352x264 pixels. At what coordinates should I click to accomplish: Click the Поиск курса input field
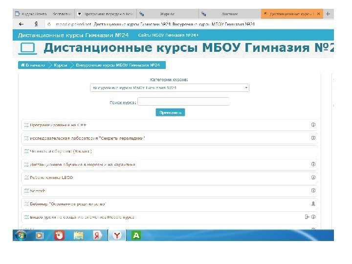pyautogui.click(x=183, y=102)
